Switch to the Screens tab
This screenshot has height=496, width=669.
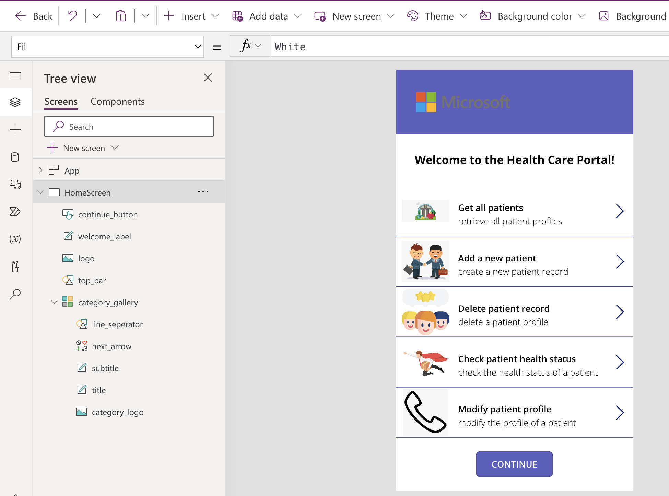(x=61, y=102)
